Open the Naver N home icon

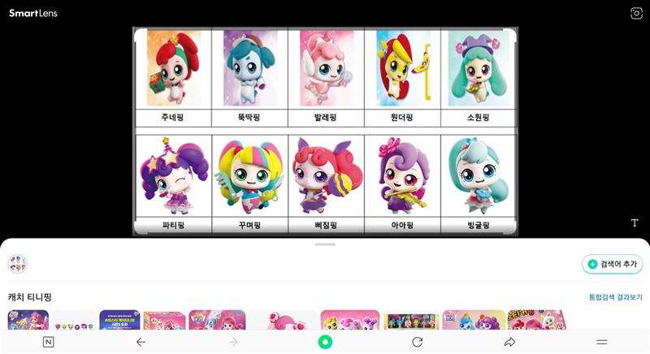[x=49, y=342]
